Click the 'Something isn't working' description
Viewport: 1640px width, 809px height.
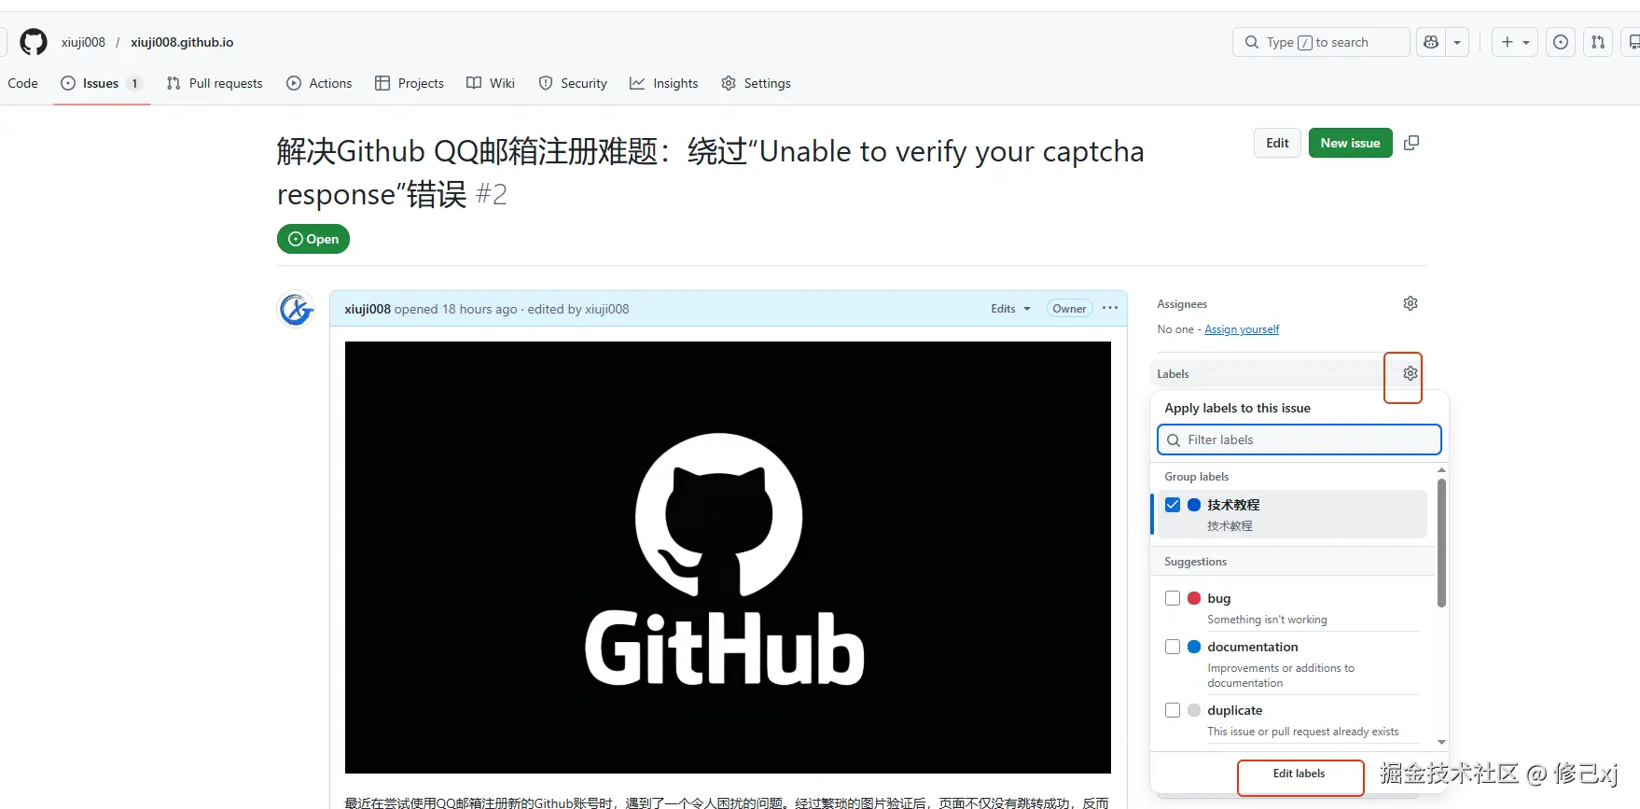pyautogui.click(x=1267, y=620)
